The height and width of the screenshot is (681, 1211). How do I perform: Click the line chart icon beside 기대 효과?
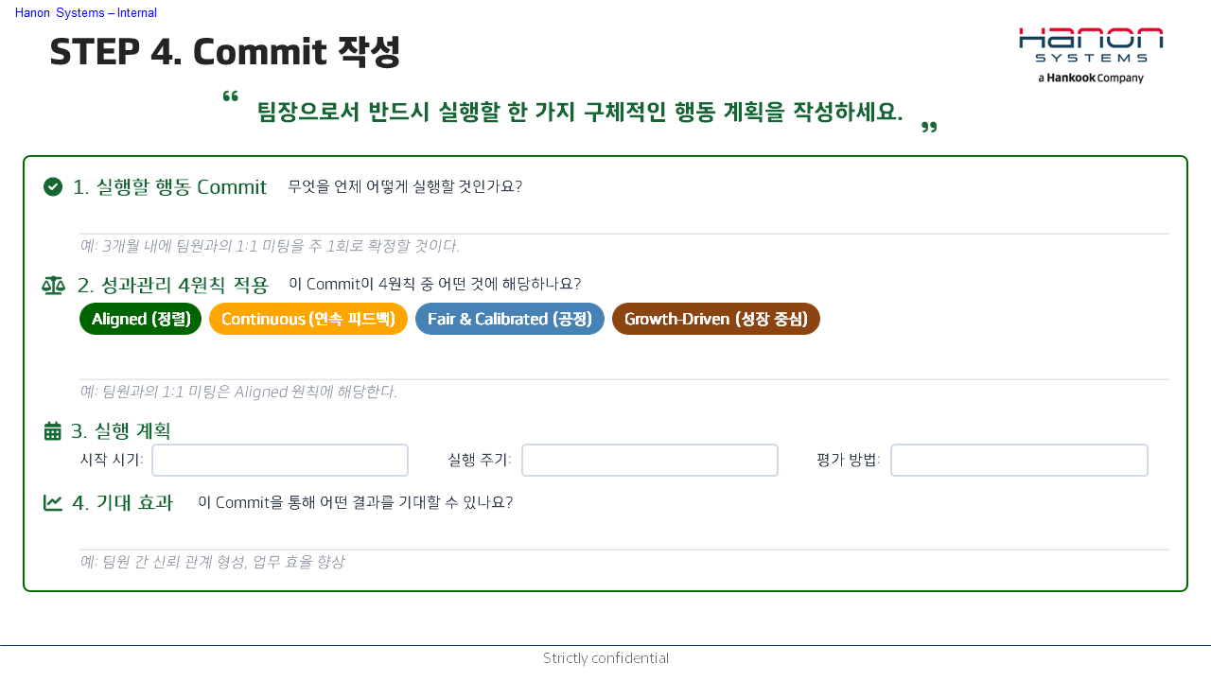[53, 503]
